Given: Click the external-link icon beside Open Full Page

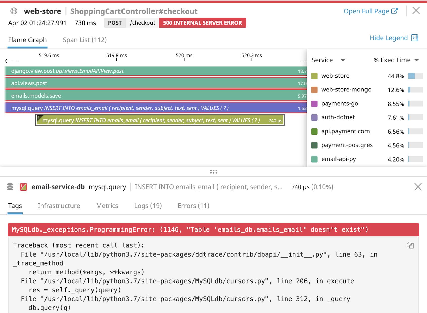Looking at the screenshot, I should [394, 11].
